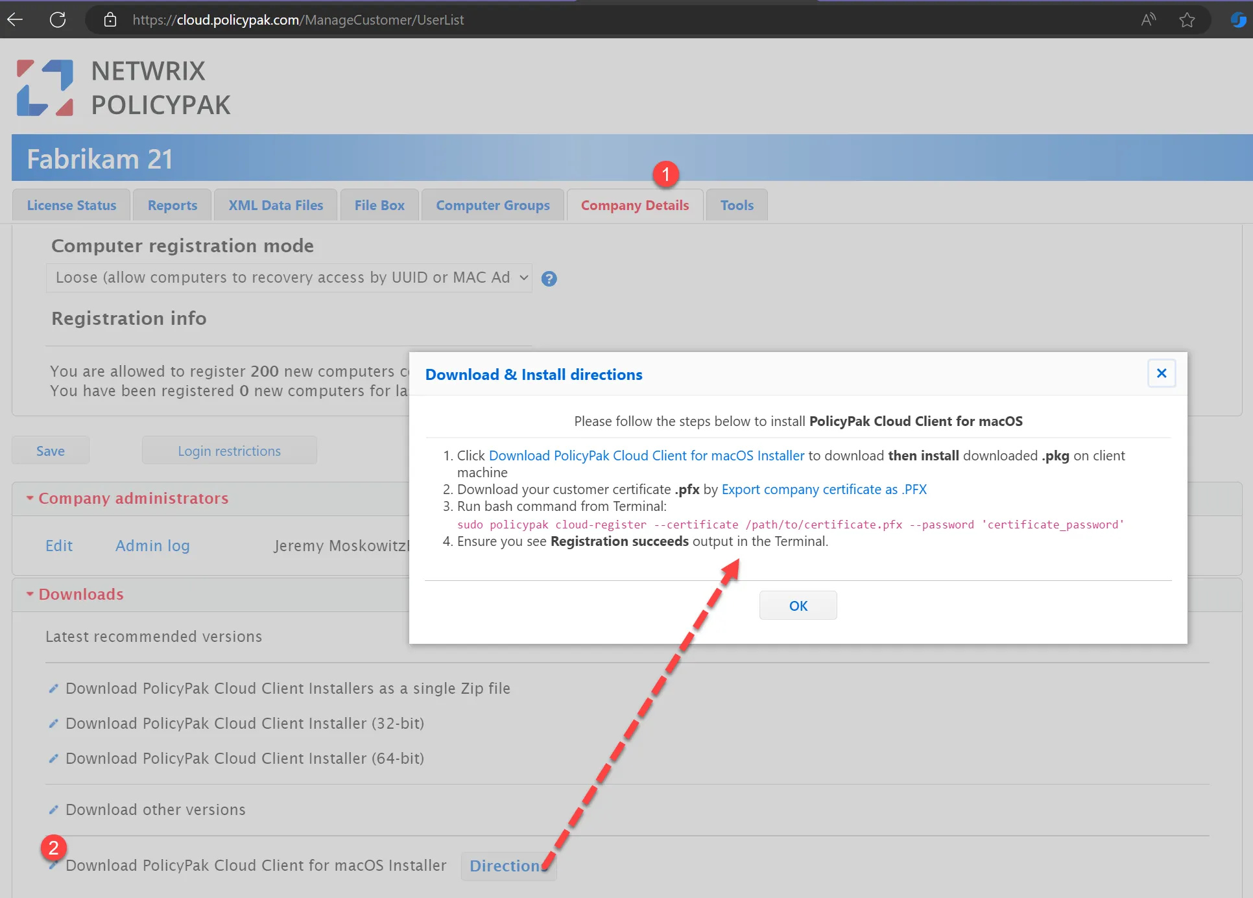Open the Tools tab
The width and height of the screenshot is (1253, 898).
pyautogui.click(x=736, y=205)
